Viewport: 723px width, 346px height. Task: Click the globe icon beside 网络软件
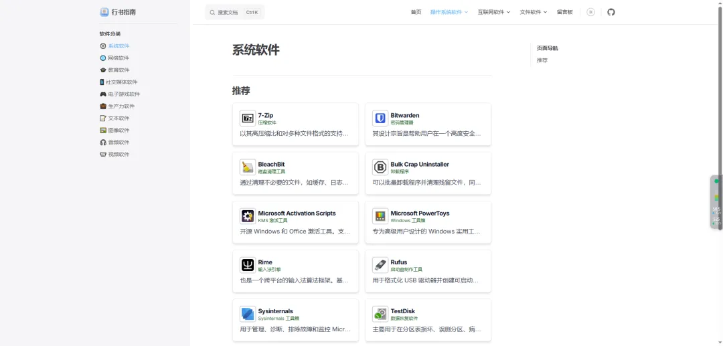pos(103,58)
